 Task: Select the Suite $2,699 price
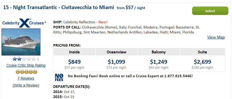(202, 62)
